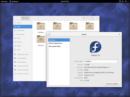Click the Virtualization value KVM
130x97 pixels.
86,78
